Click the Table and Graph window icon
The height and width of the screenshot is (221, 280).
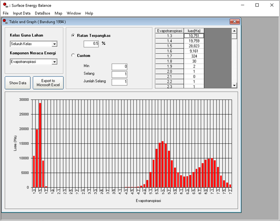pyautogui.click(x=5, y=22)
